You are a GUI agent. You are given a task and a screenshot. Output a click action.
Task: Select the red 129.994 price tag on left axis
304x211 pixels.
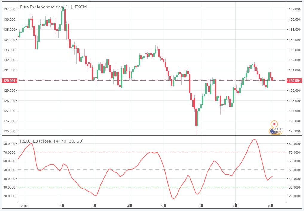pos(9,81)
